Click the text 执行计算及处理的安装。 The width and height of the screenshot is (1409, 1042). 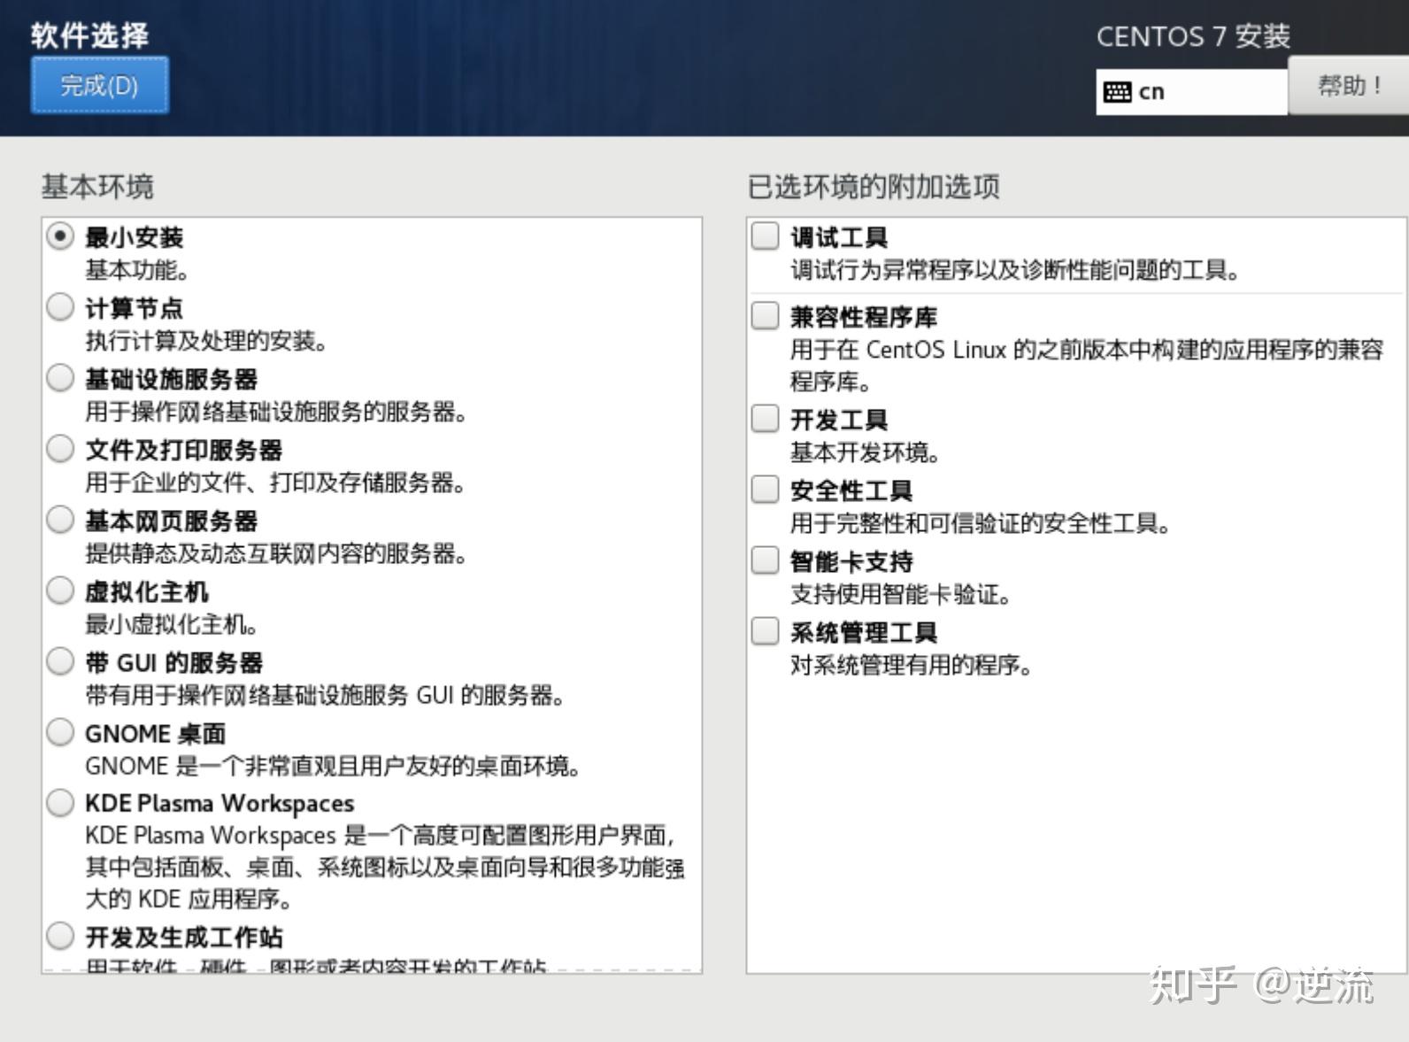(x=206, y=341)
